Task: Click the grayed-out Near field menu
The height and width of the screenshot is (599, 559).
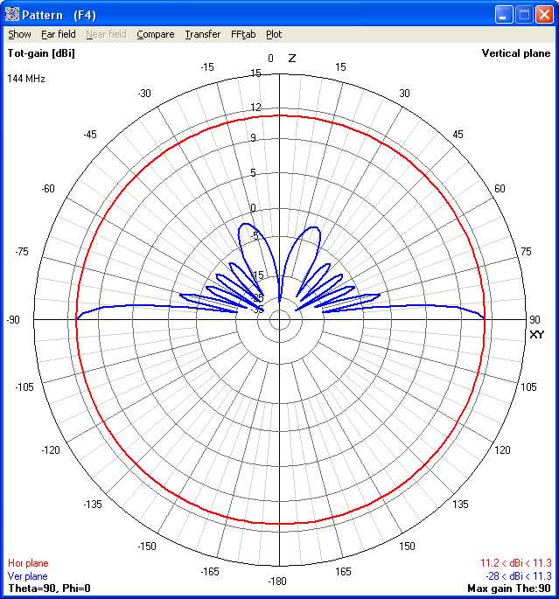Action: [106, 35]
